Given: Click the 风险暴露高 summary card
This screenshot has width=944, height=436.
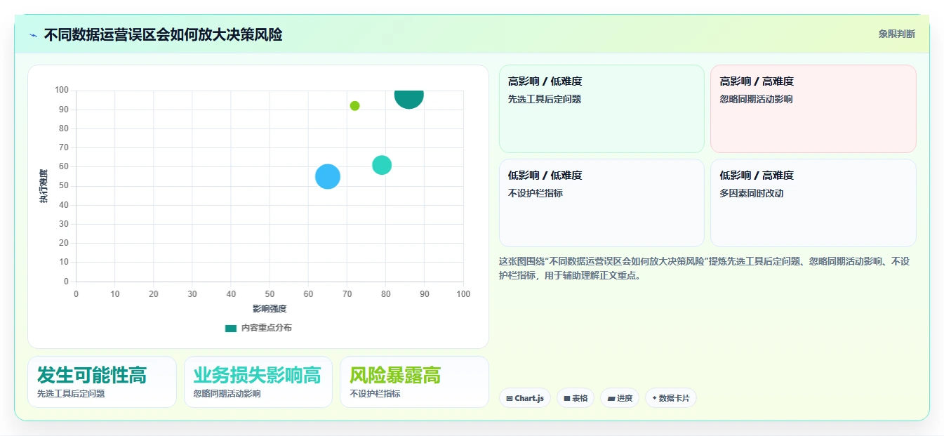Looking at the screenshot, I should pos(414,382).
